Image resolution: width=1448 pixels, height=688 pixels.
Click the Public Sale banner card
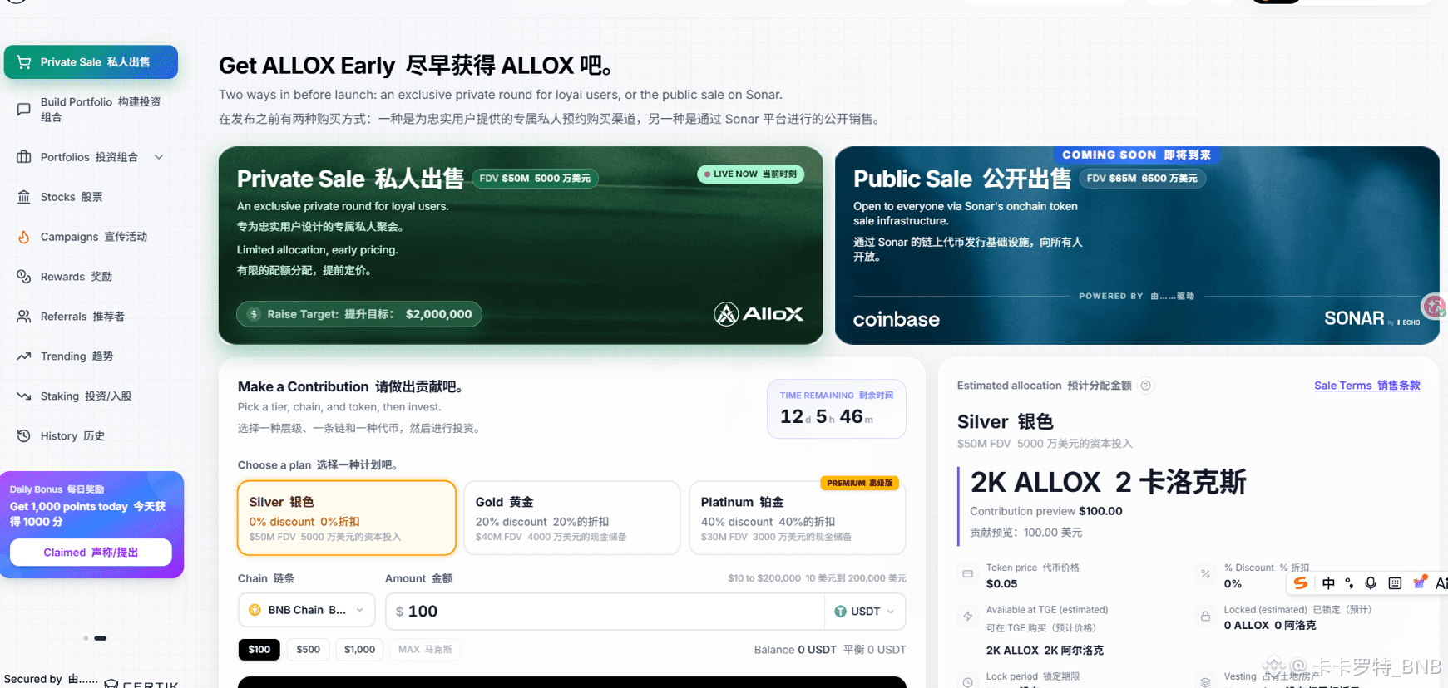[x=1137, y=246]
